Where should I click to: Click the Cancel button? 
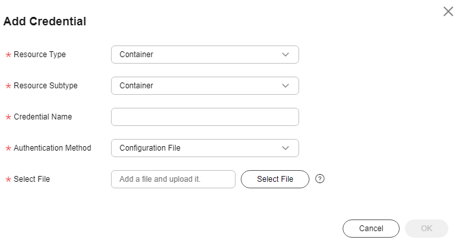pos(371,229)
